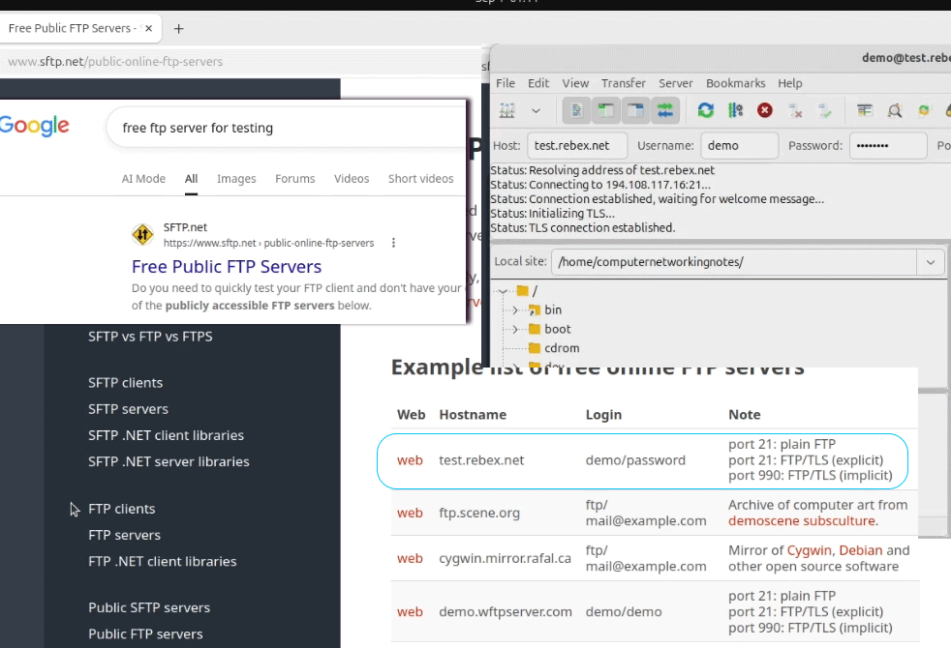This screenshot has width=951, height=648.
Task: Expand bin folder in local tree
Action: coord(515,310)
